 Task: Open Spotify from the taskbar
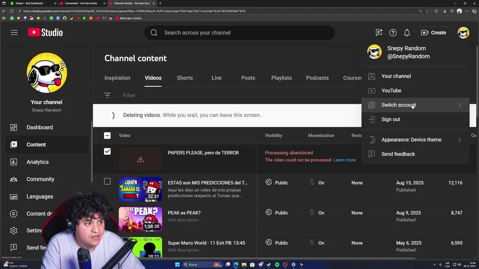click(x=277, y=265)
